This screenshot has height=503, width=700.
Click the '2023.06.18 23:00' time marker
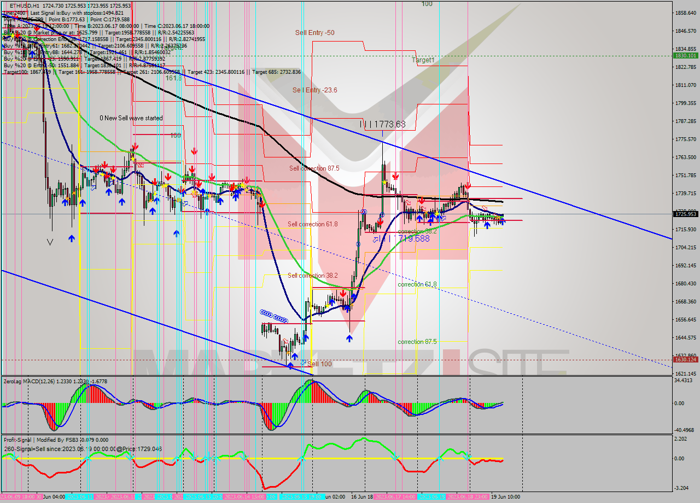(x=469, y=497)
